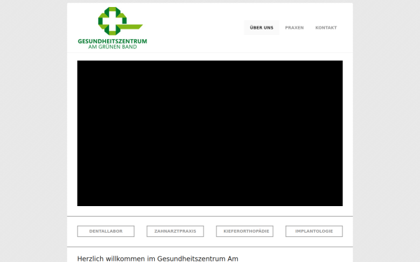Open the ÜBER UNS menu item
This screenshot has width=420, height=262.
(x=261, y=27)
